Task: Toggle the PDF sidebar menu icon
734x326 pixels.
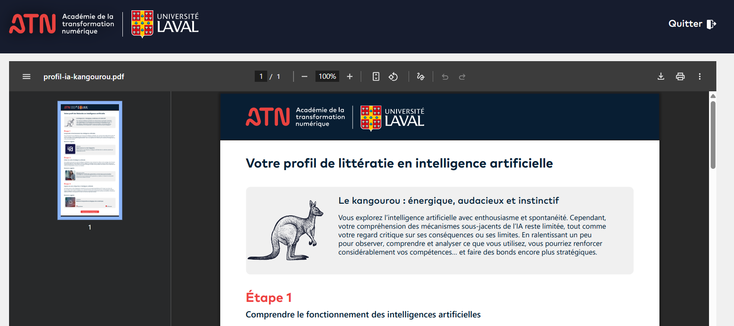Action: (x=26, y=77)
